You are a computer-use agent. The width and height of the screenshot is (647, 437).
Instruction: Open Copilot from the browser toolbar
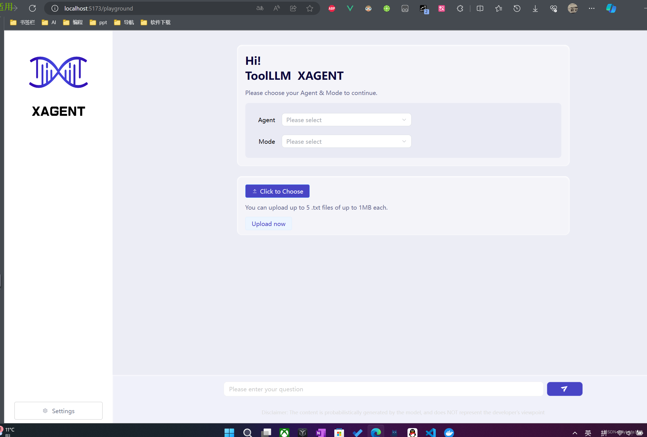[611, 8]
